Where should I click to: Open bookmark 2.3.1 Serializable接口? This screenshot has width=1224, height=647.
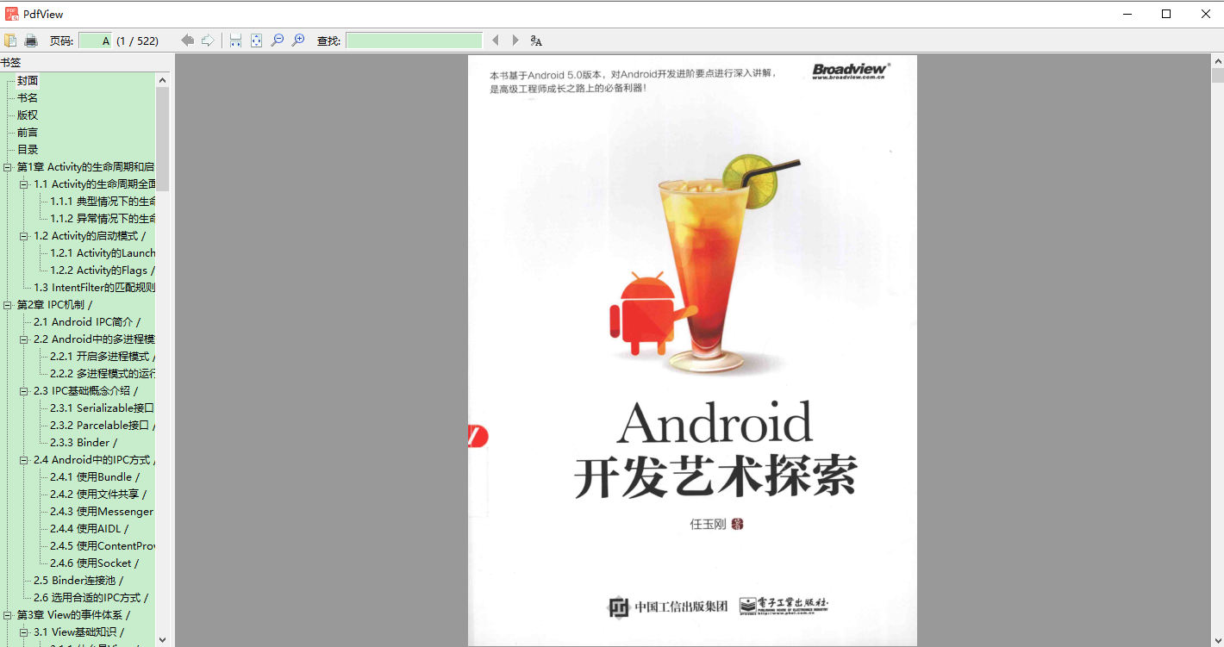103,408
